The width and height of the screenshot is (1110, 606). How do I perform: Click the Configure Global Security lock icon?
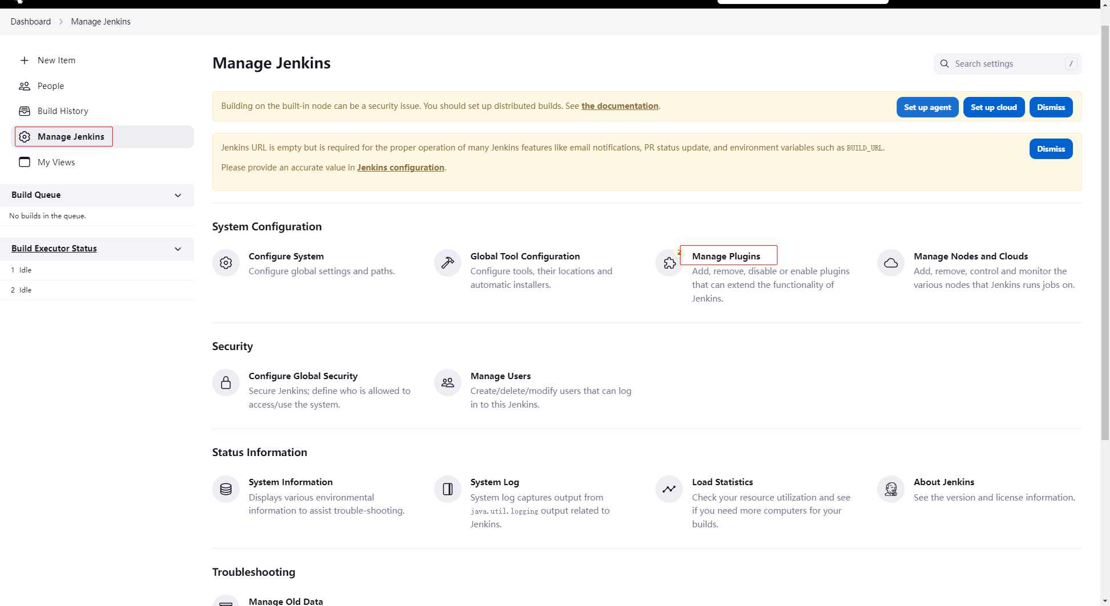click(x=226, y=383)
